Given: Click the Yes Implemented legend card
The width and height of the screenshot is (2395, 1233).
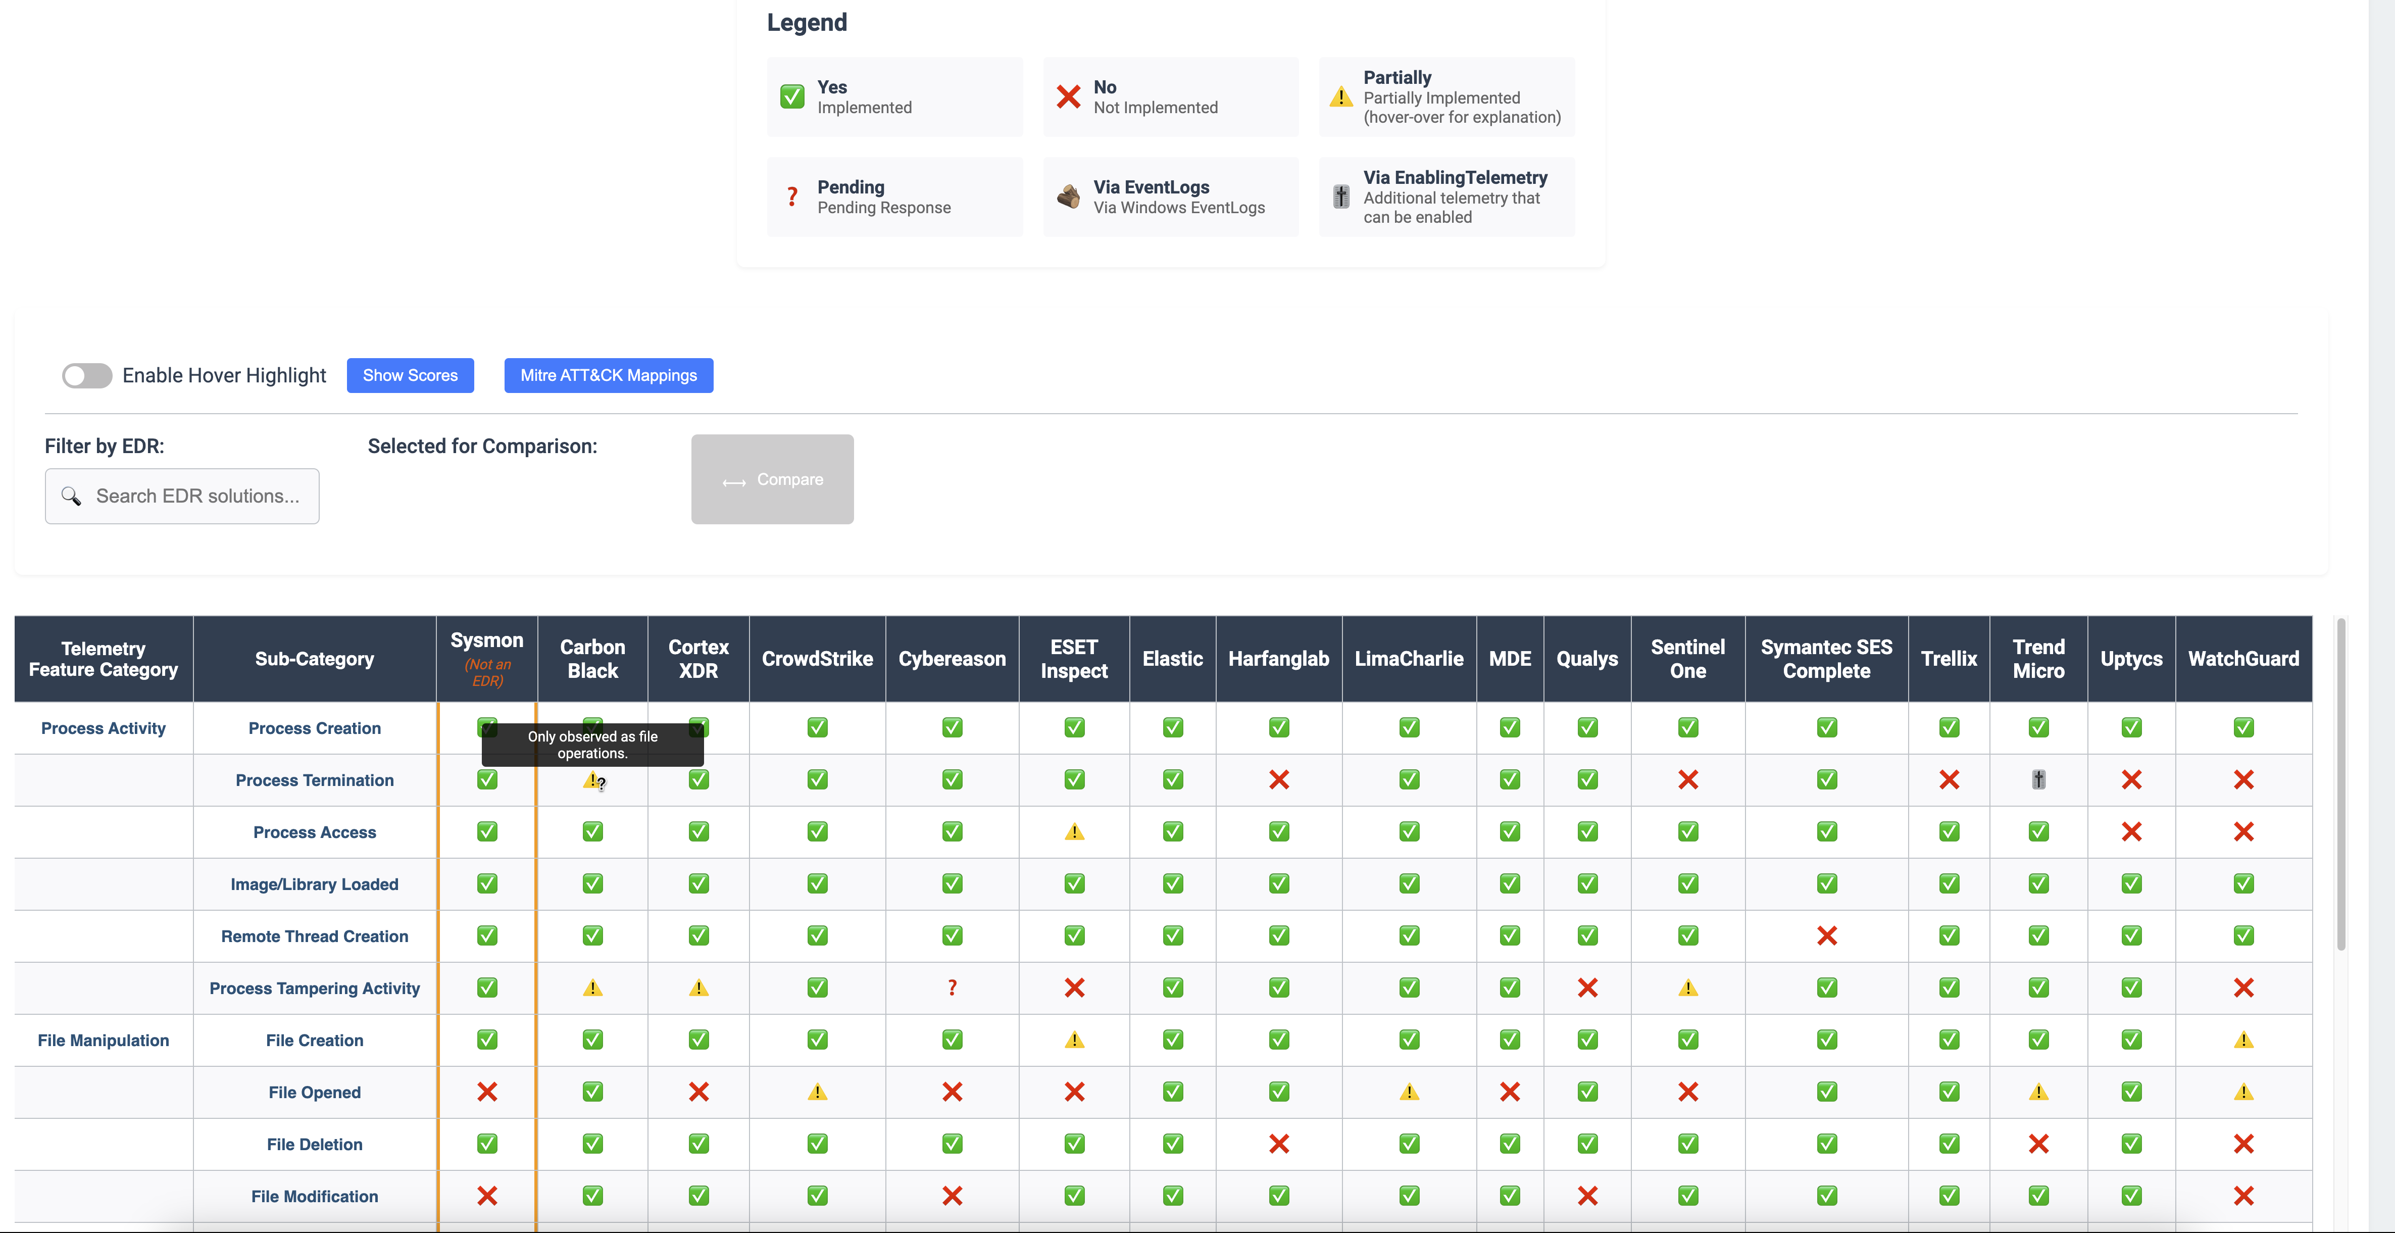Looking at the screenshot, I should coord(894,96).
